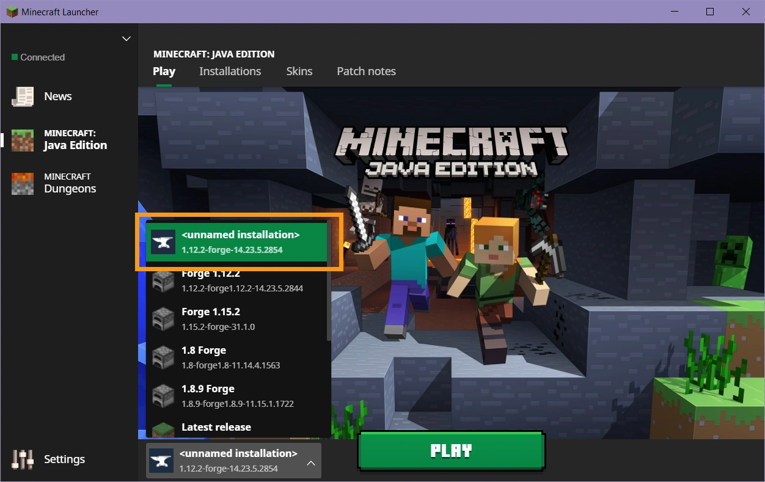Open News in the sidebar
The width and height of the screenshot is (765, 482).
pos(69,97)
